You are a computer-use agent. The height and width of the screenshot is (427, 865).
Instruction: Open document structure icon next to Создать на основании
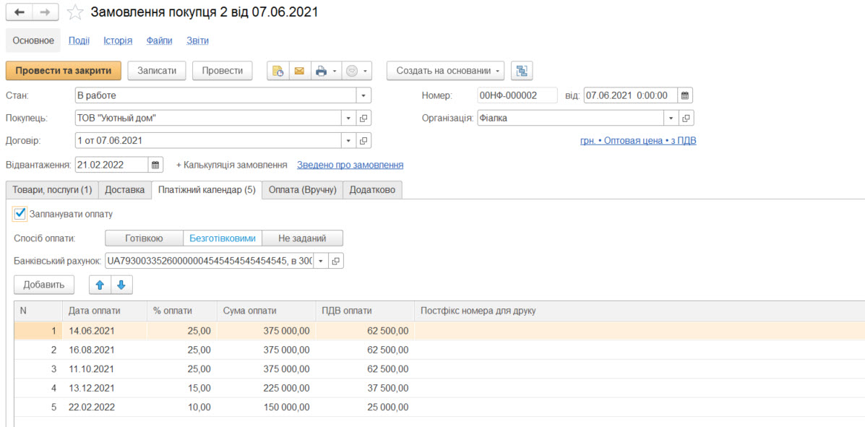click(x=522, y=71)
